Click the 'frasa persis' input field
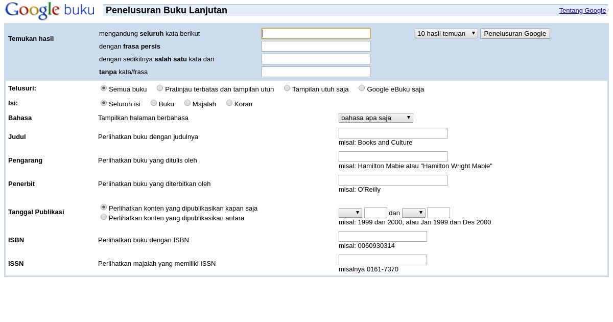613x322 pixels. point(316,46)
